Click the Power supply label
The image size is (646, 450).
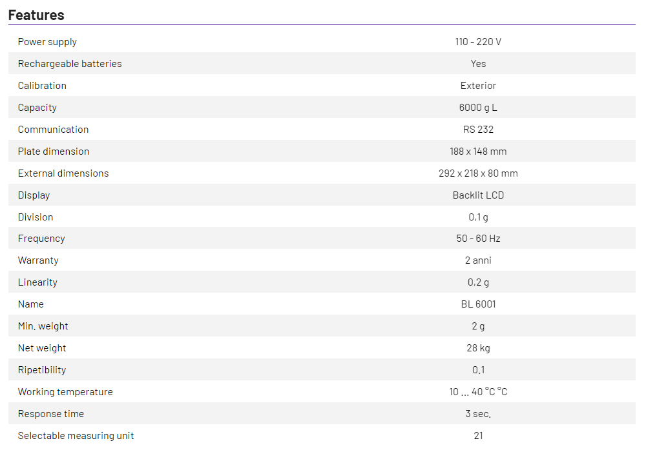pyautogui.click(x=47, y=42)
